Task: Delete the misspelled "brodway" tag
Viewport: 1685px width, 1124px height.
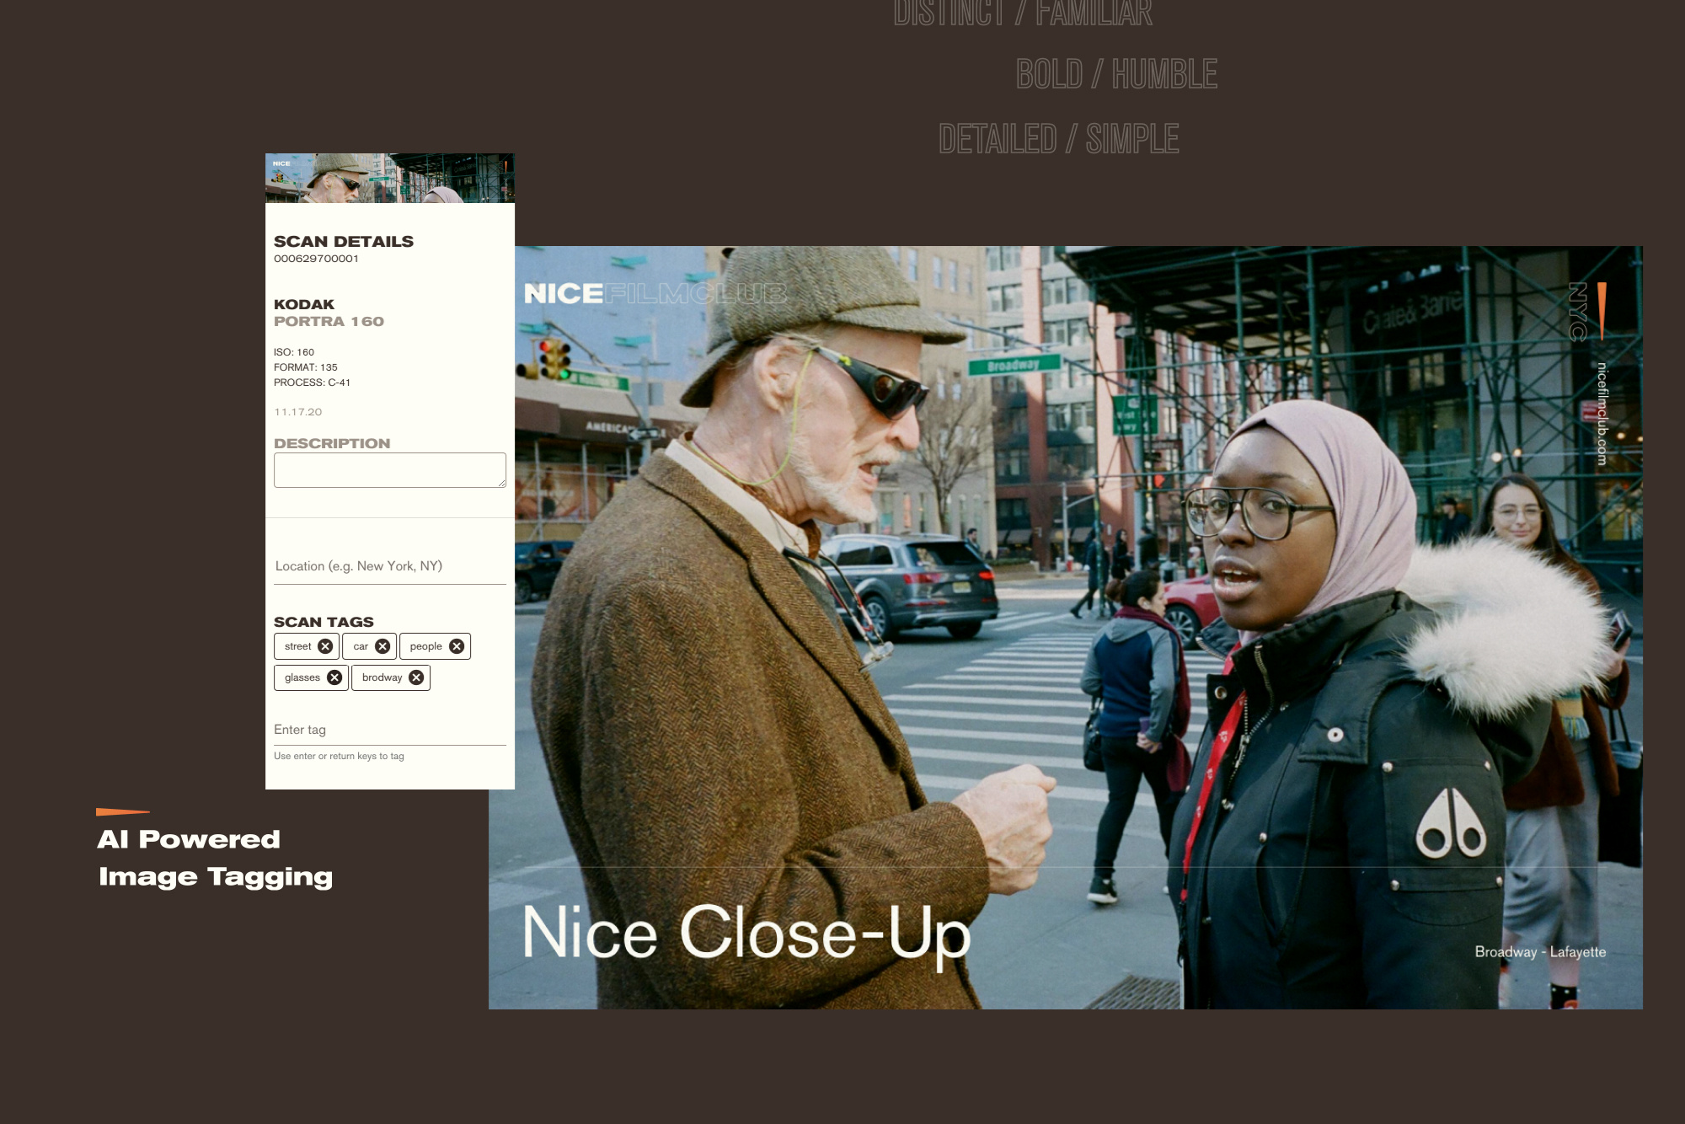Action: pyautogui.click(x=415, y=677)
